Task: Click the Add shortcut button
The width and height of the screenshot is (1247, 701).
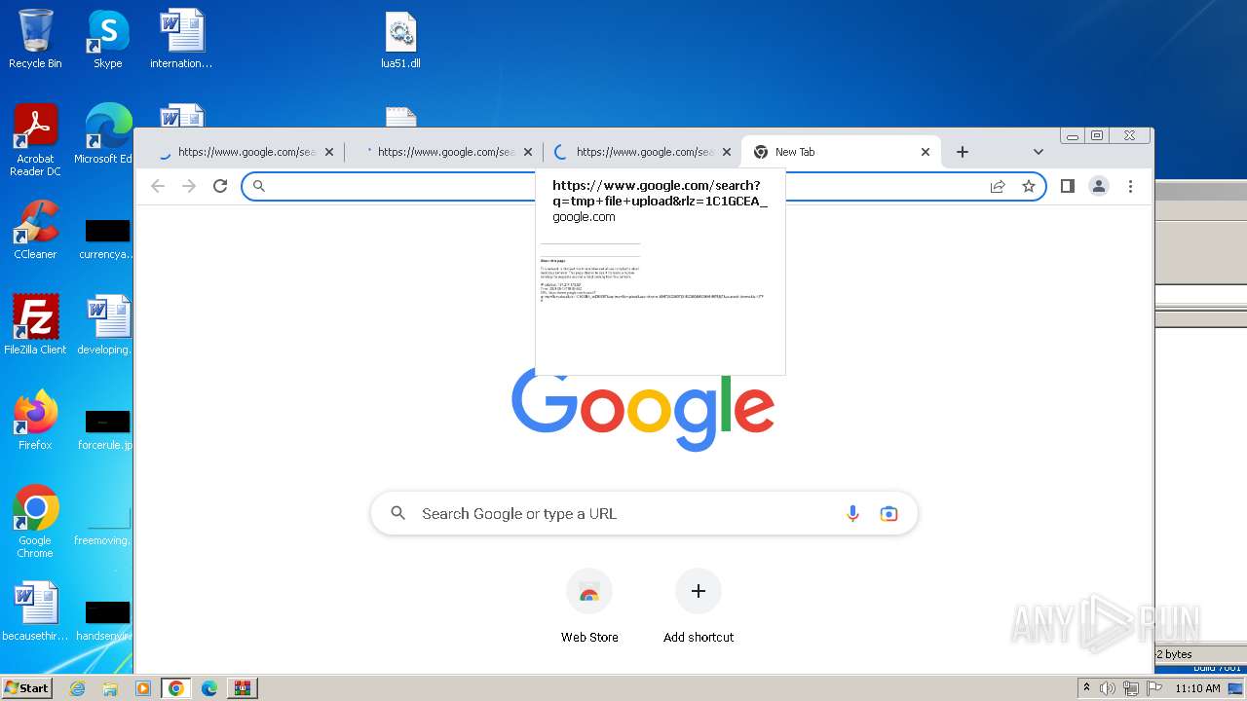Action: click(x=699, y=606)
